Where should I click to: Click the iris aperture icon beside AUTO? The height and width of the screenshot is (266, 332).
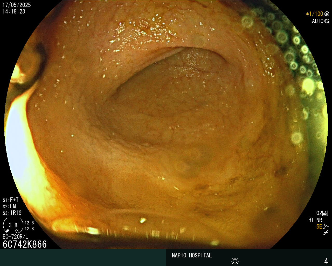(327, 21)
